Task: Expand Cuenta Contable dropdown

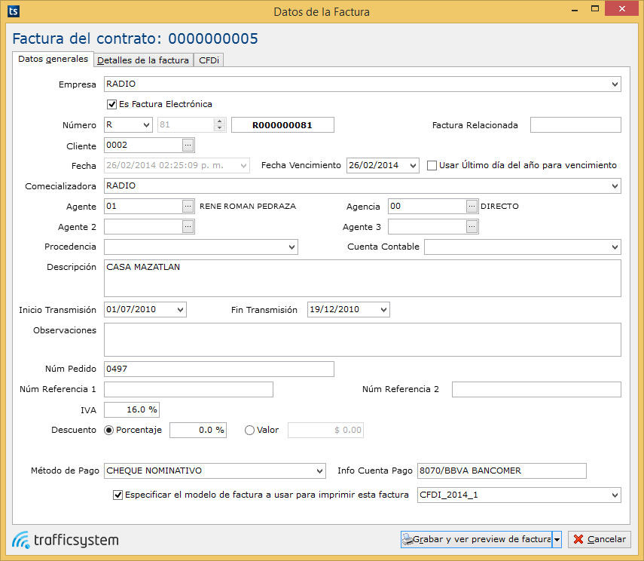Action: (x=615, y=247)
